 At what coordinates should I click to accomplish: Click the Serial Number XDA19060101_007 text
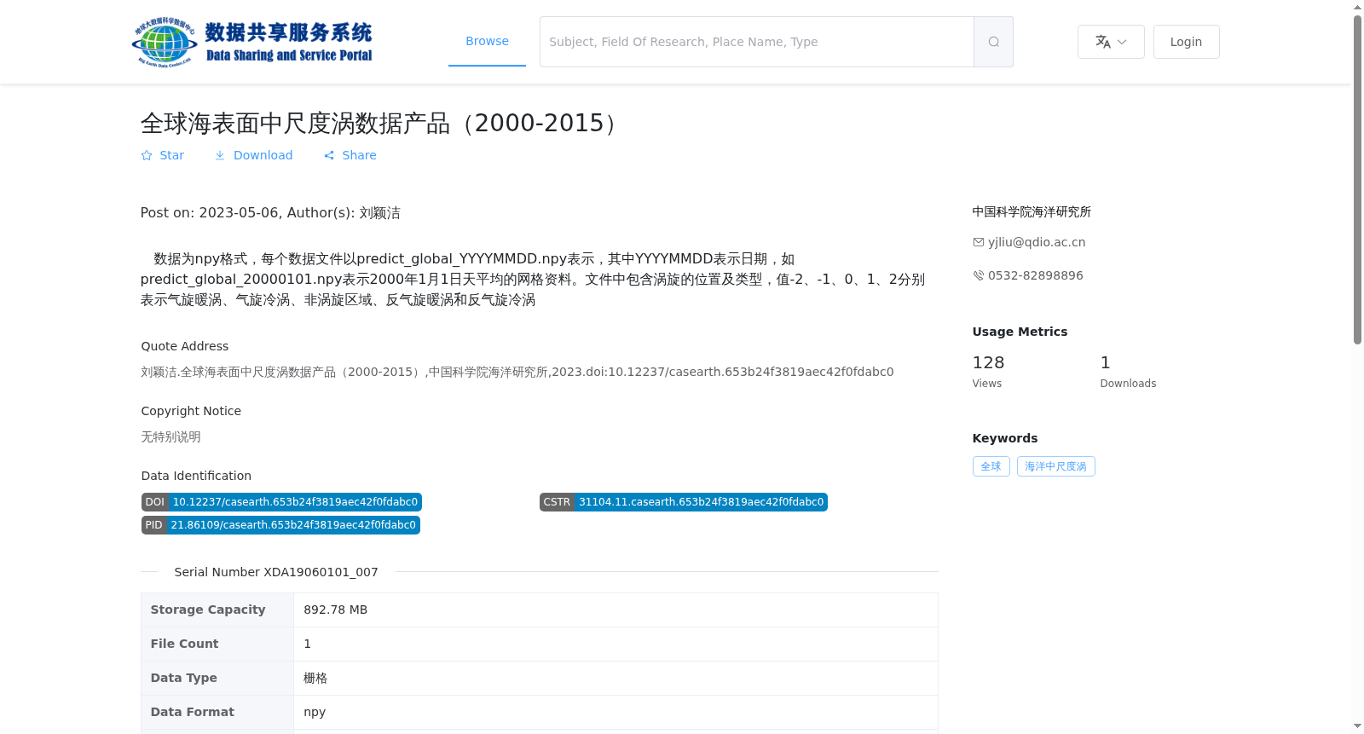pyautogui.click(x=276, y=572)
